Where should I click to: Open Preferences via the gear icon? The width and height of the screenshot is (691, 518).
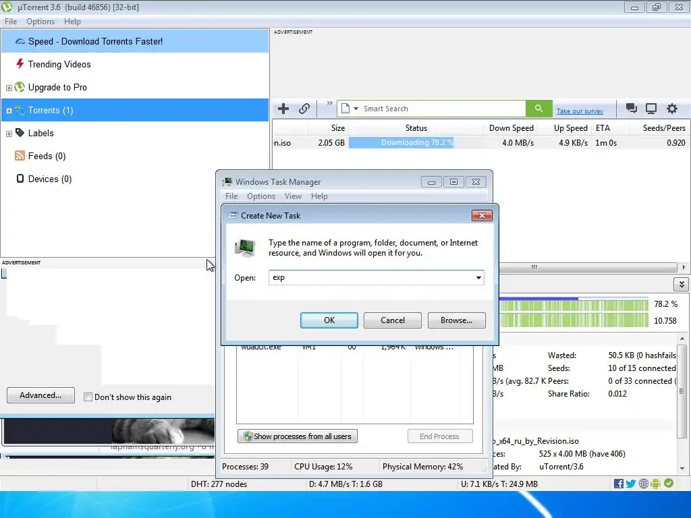pyautogui.click(x=671, y=109)
